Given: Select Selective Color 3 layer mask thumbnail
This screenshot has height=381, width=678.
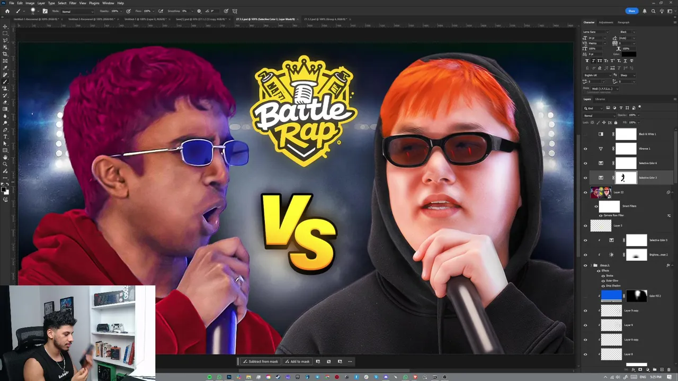Looking at the screenshot, I should click(x=626, y=178).
